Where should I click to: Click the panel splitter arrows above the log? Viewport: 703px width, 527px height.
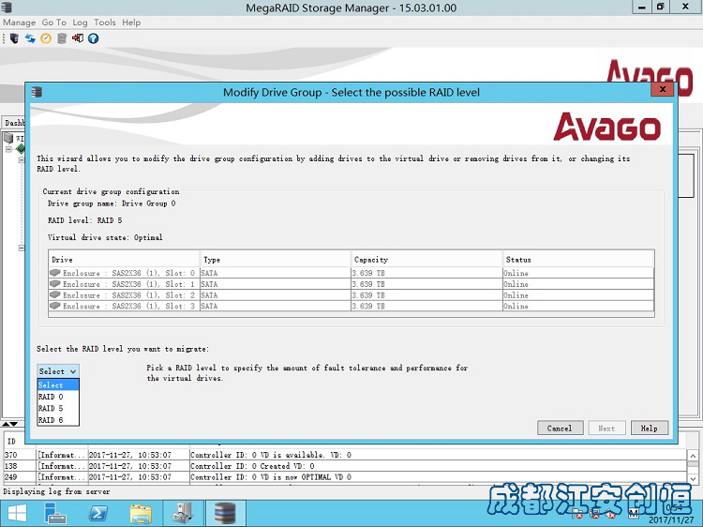tap(10, 424)
